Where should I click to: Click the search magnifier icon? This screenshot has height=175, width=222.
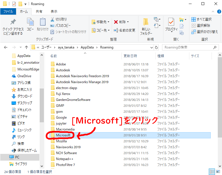[x=215, y=47]
